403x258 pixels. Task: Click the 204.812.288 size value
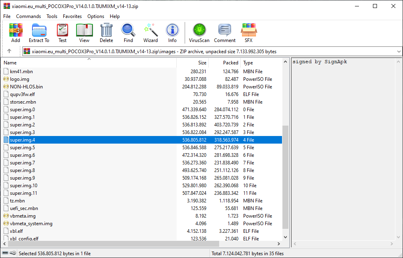coord(194,87)
